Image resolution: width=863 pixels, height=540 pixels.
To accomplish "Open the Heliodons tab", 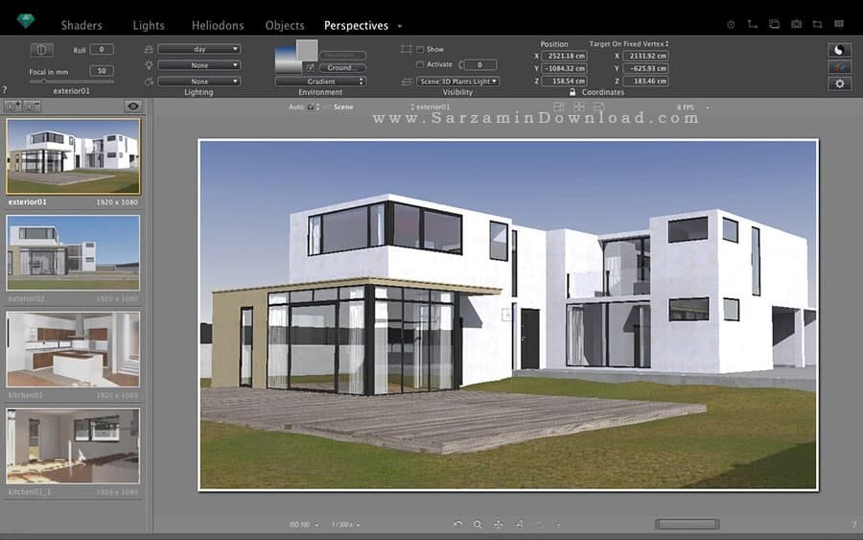I will pyautogui.click(x=218, y=25).
